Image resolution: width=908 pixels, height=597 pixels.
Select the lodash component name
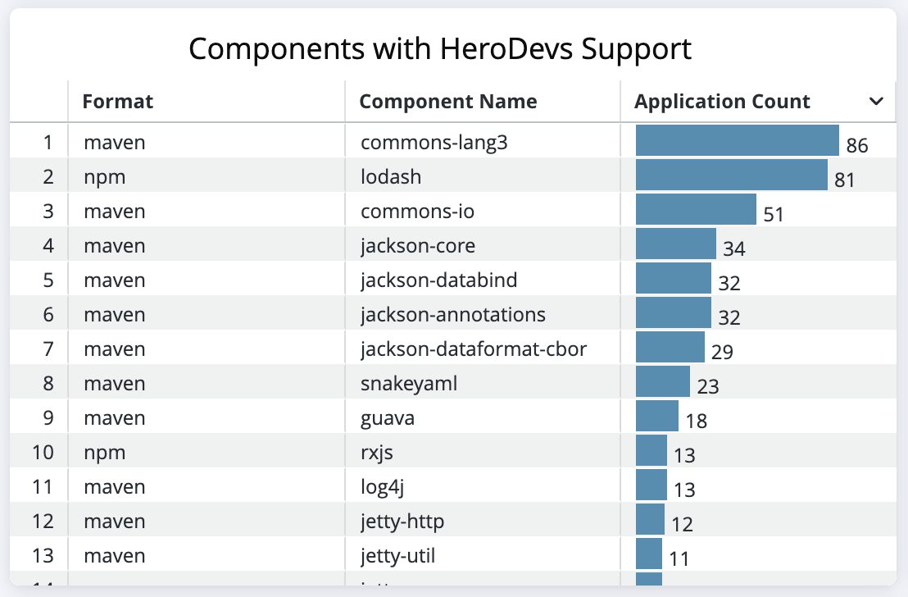391,177
